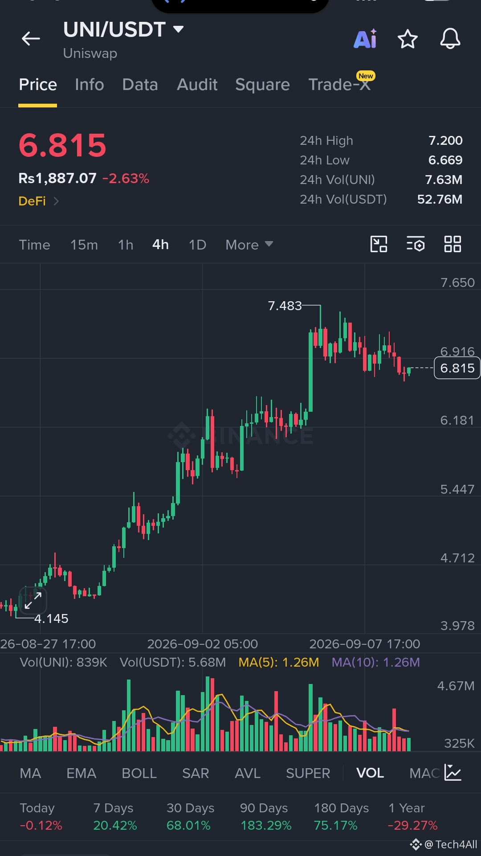Enable the SAR indicator

[x=196, y=773]
